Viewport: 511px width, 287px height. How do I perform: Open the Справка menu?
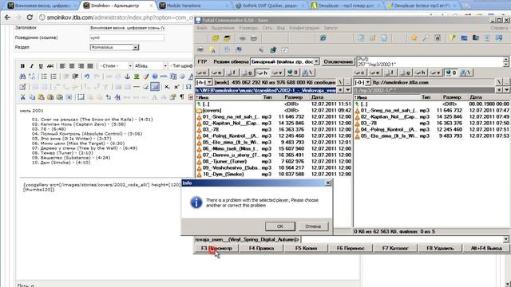click(x=499, y=28)
